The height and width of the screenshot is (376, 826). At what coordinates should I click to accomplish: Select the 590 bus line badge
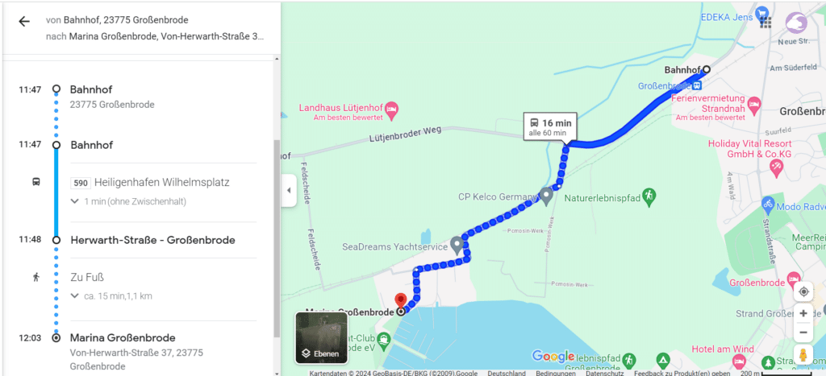click(80, 183)
